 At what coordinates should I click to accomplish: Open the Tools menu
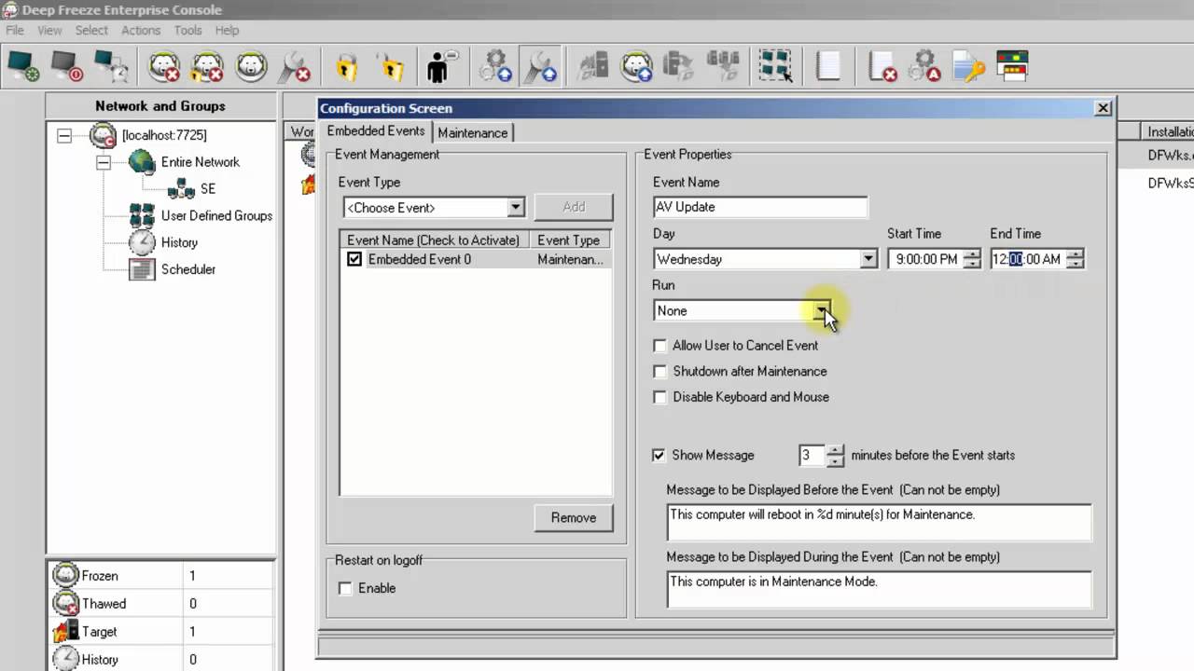point(187,30)
